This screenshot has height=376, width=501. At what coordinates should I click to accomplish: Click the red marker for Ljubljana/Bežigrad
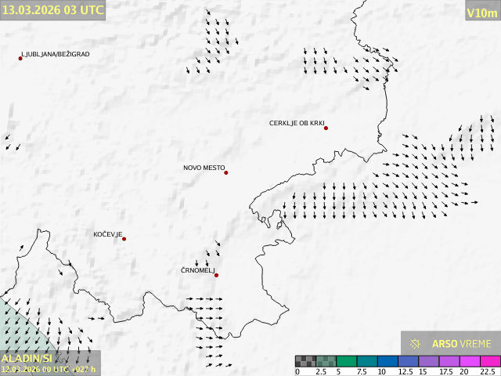click(x=20, y=58)
